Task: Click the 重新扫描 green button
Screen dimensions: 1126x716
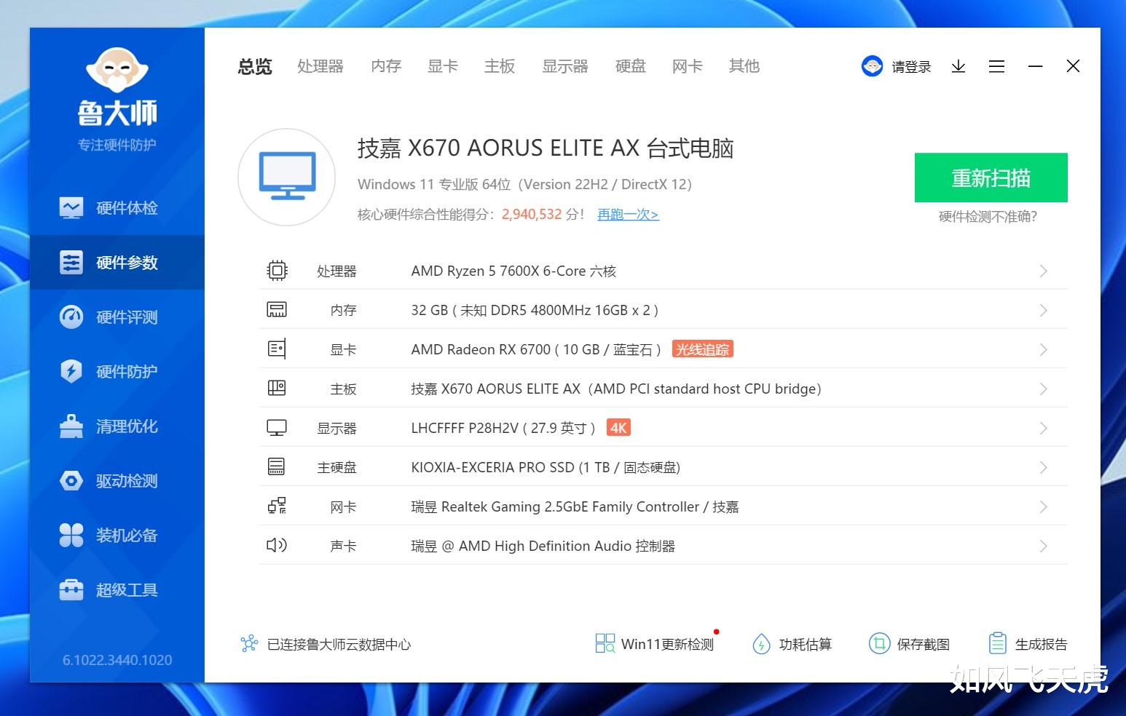Action: pyautogui.click(x=991, y=178)
